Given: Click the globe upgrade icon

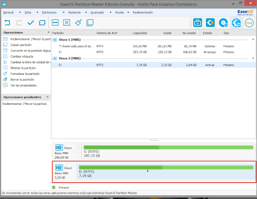Looking at the screenshot, I should [236, 23].
